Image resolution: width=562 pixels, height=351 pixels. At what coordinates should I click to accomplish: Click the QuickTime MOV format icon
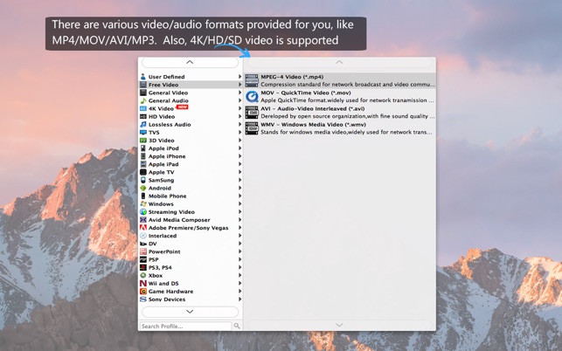pos(252,97)
